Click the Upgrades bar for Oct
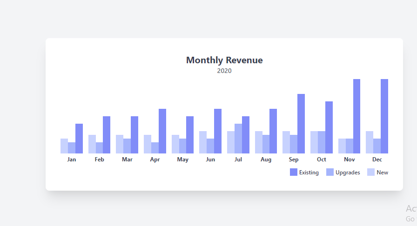This screenshot has height=226, width=417. 322,142
